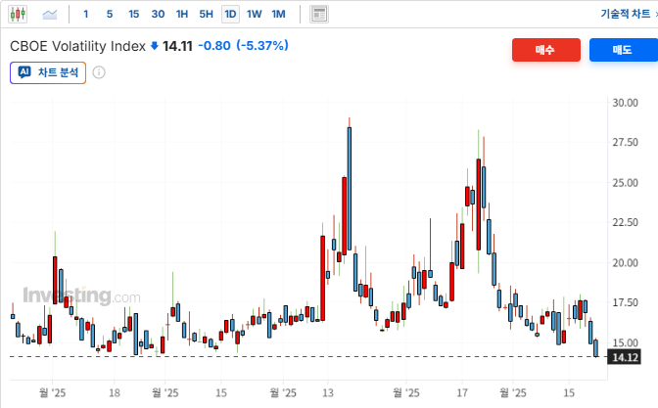Click the 14.12 price label on axis

tap(625, 357)
